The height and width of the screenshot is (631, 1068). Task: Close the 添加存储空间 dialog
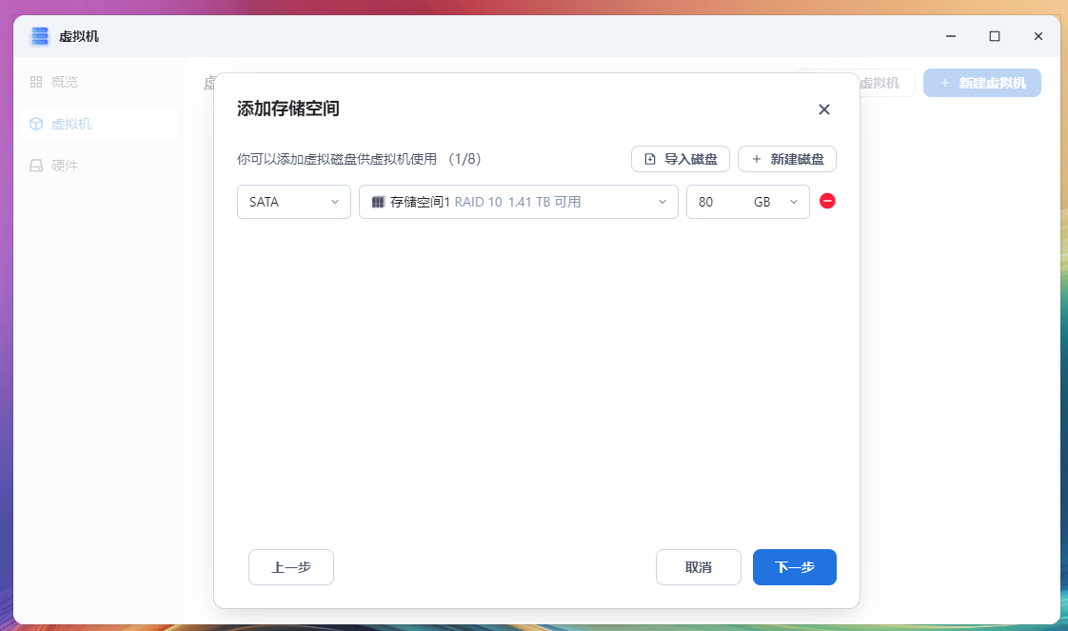[x=823, y=109]
